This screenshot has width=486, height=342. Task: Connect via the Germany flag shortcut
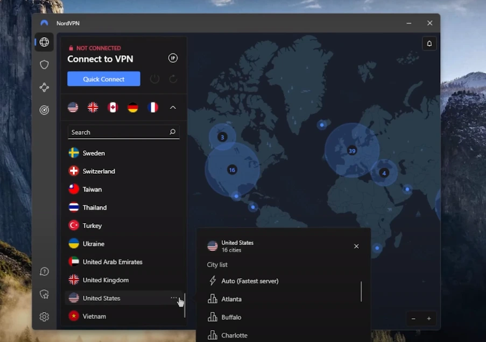click(132, 107)
